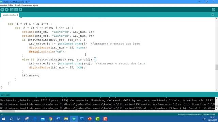Click on 'for (i = 0; i < 3; i++)' line

pyautogui.click(x=30, y=24)
